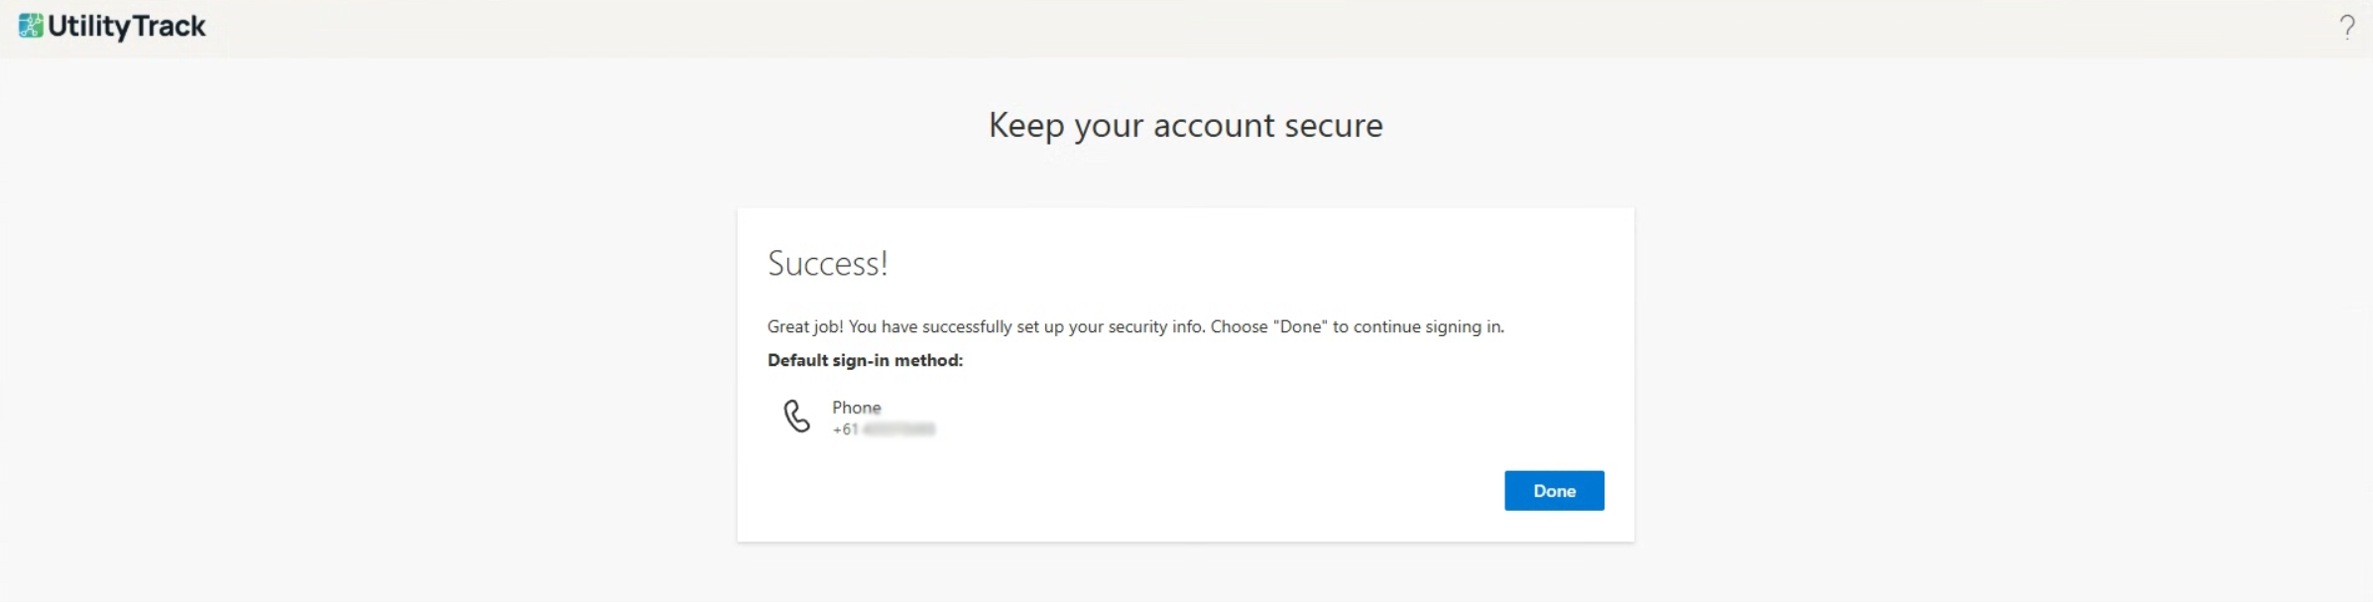Click the 'Great job!' opening phrase
2373x602 pixels.
coord(805,326)
